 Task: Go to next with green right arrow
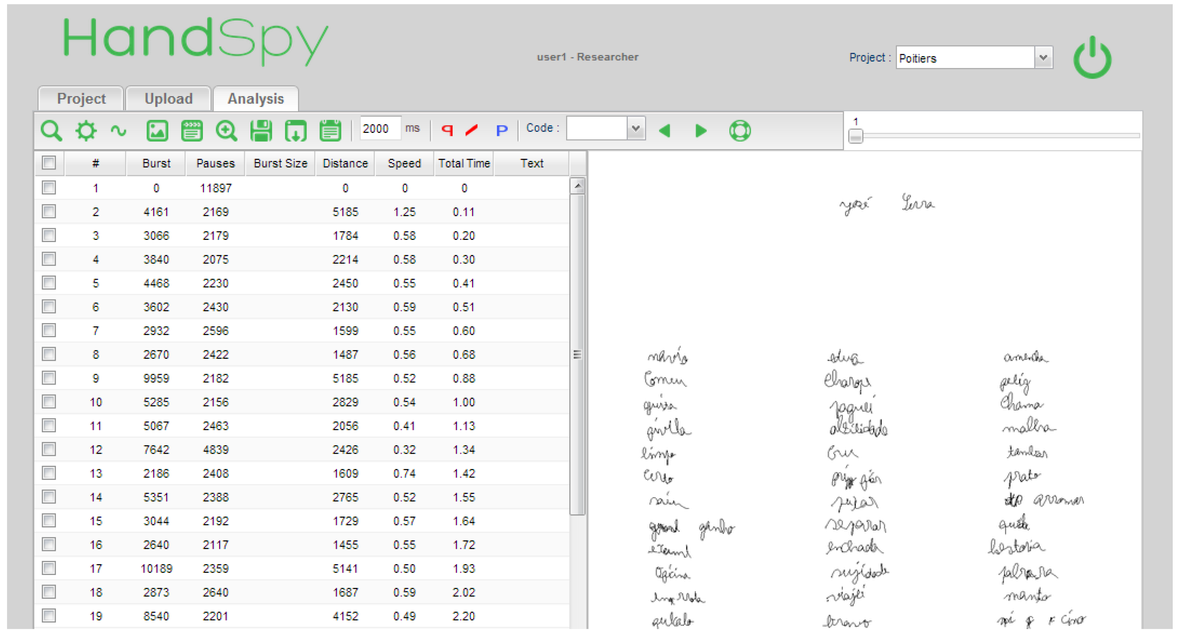(700, 130)
